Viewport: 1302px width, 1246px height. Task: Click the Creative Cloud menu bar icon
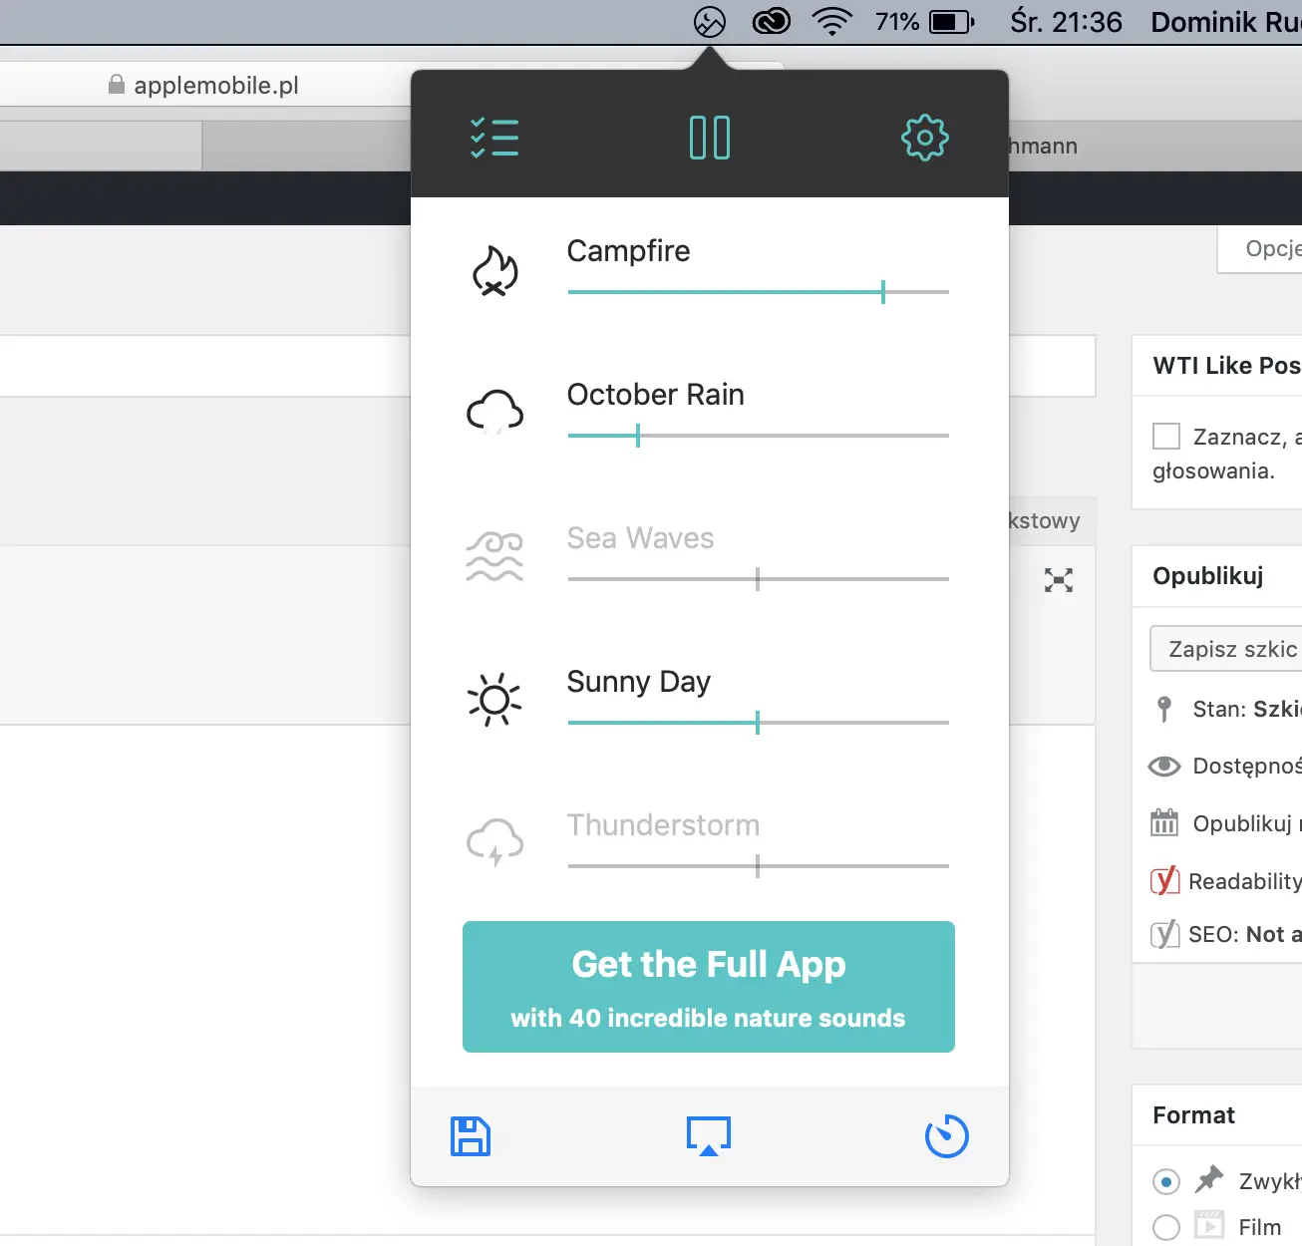(771, 22)
